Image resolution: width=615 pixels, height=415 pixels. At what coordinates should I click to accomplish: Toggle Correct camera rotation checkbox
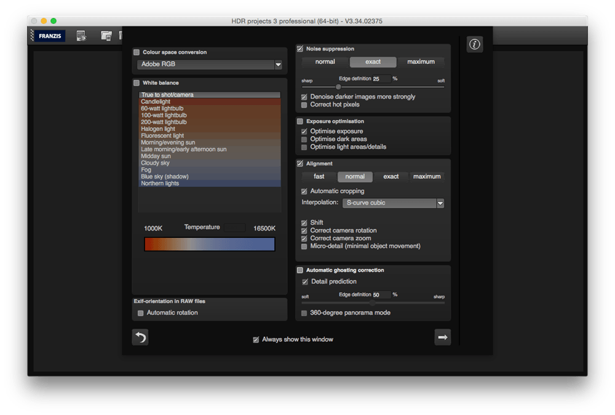(304, 231)
